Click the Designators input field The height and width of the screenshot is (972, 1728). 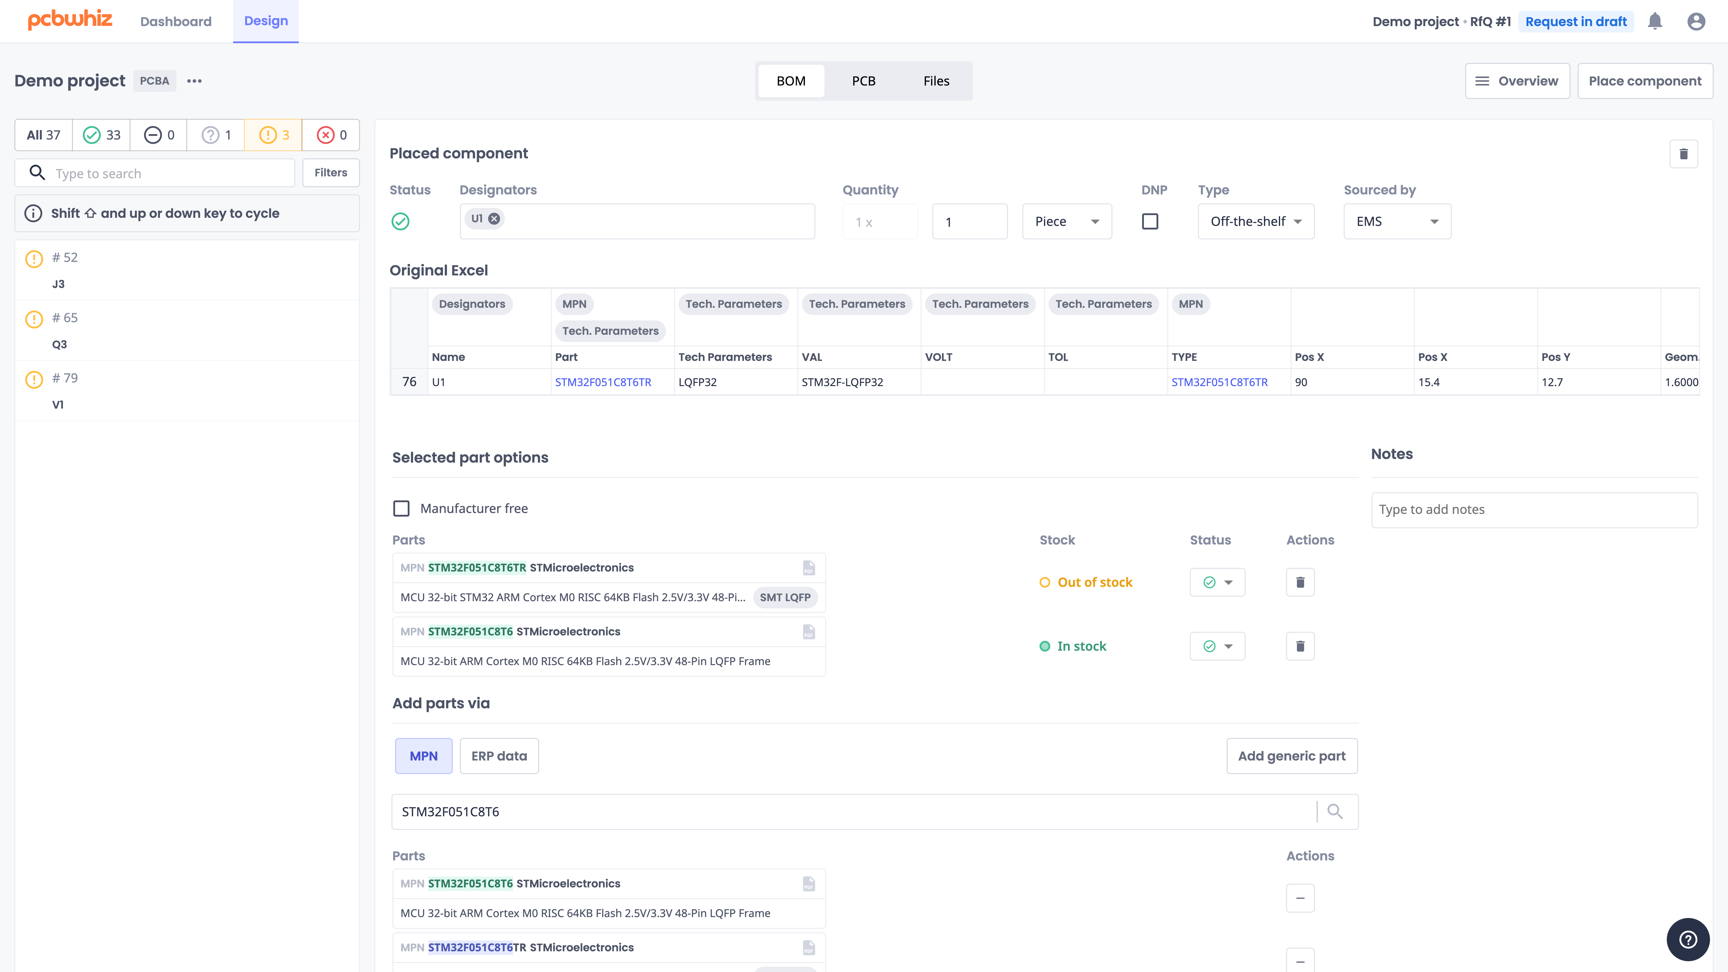[x=637, y=221]
